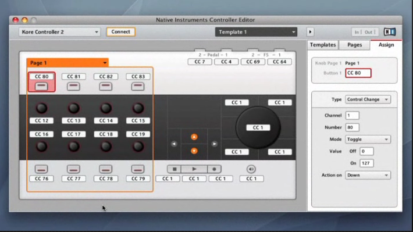Select the knob labeled CC 13

tap(74, 108)
